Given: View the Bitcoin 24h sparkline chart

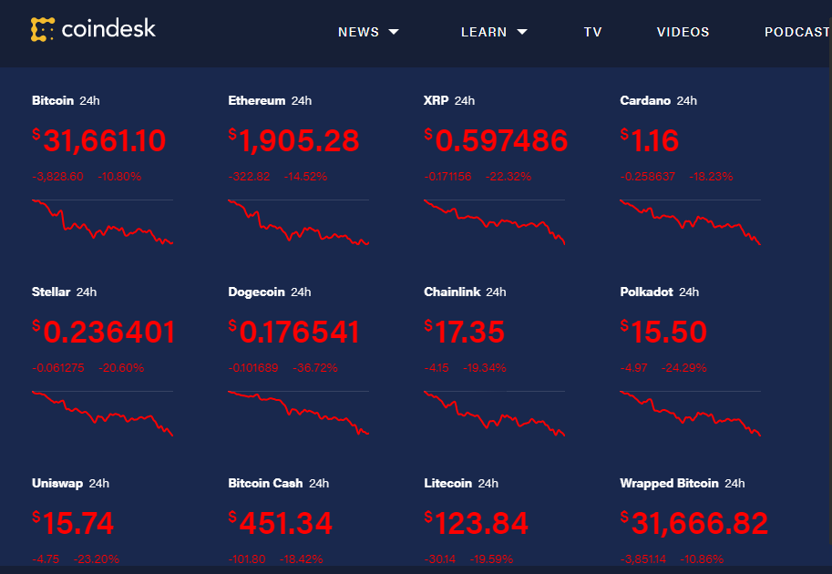Looking at the screenshot, I should pyautogui.click(x=102, y=221).
